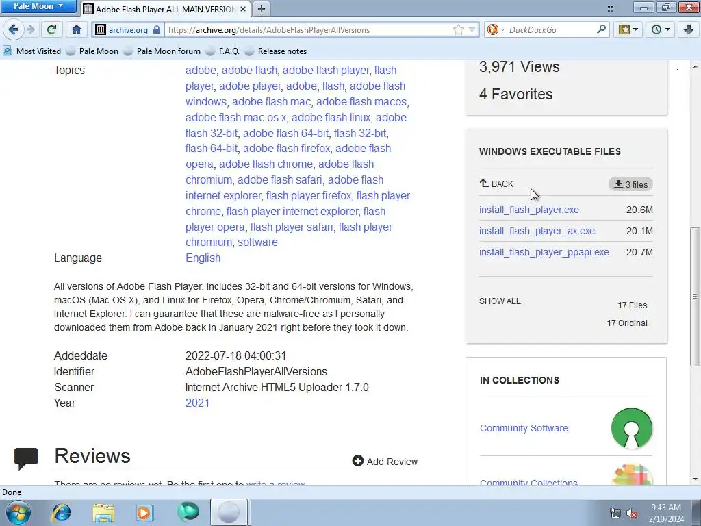Open the Release notes bookmark

coord(277,51)
